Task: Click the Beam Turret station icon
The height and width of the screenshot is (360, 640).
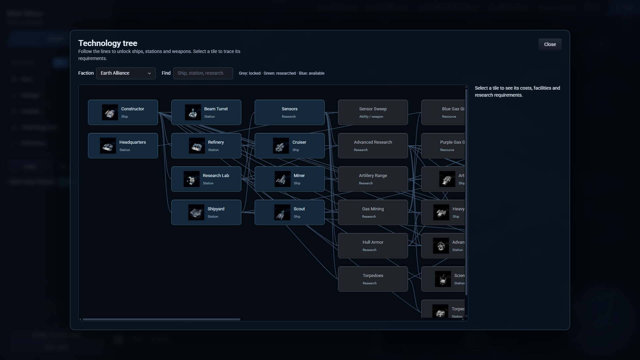Action: point(193,112)
